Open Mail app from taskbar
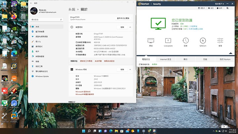Image resolution: width=238 pixels, height=134 pixels. (127, 131)
